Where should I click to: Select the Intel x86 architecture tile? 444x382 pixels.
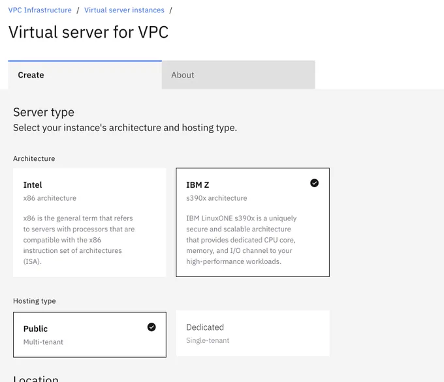tap(89, 222)
